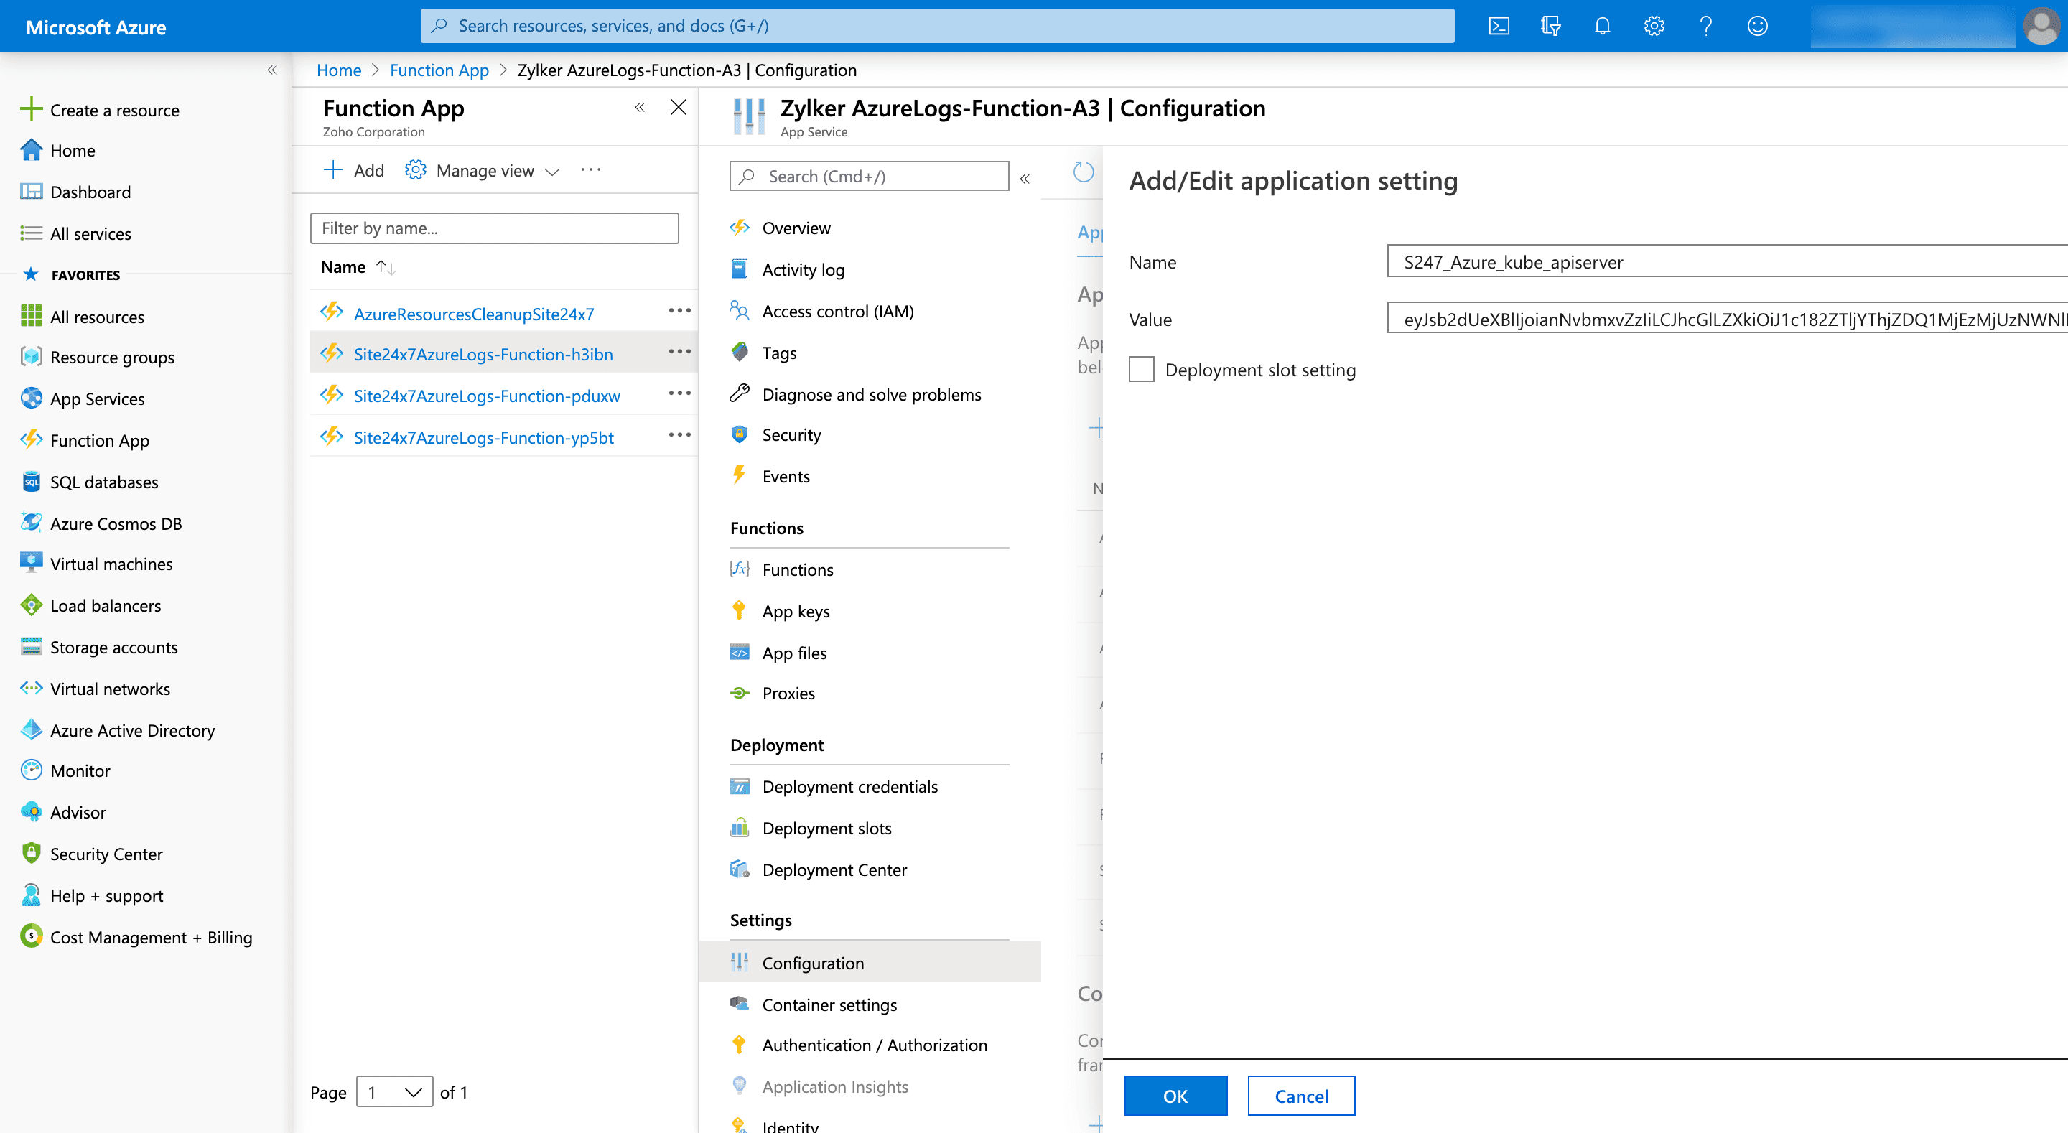Open the Cloud Shell terminal icon

1499,26
